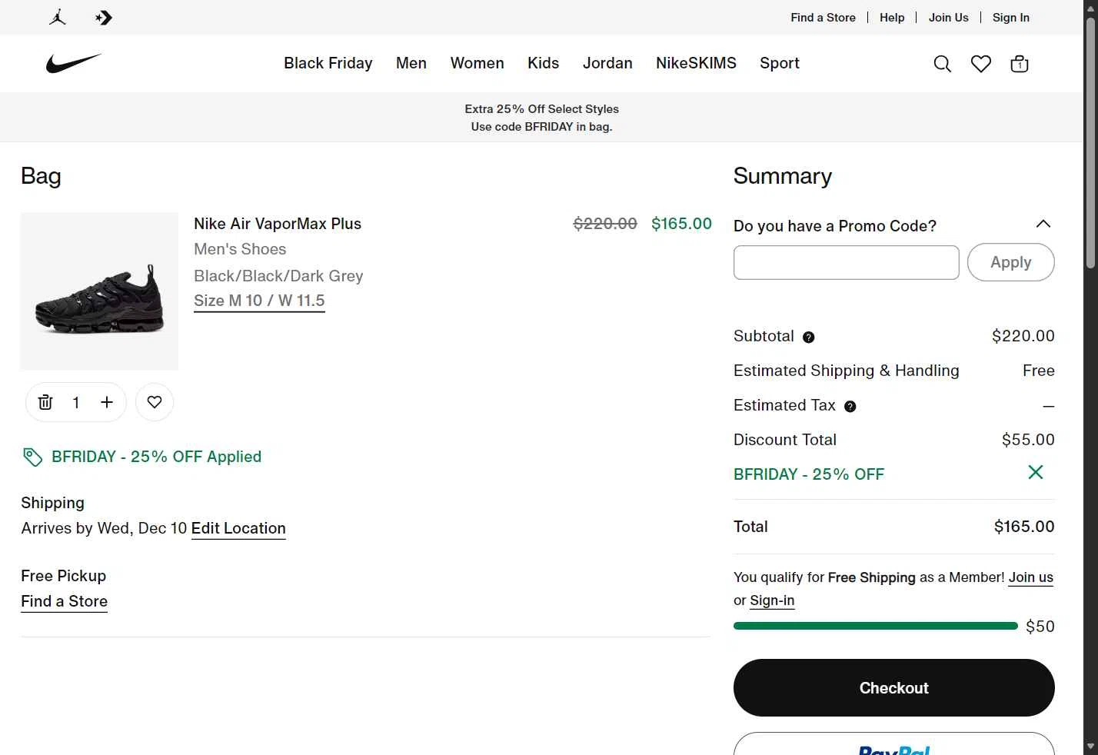Open Favorites heart icon in header

(981, 64)
